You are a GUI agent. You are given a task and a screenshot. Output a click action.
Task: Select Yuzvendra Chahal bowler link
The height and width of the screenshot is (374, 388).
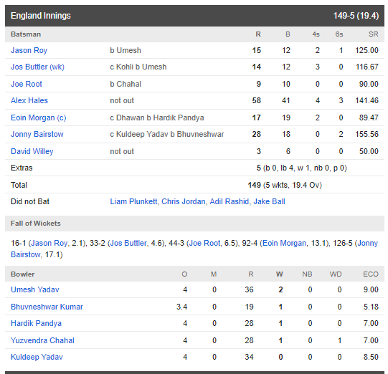pyautogui.click(x=42, y=340)
